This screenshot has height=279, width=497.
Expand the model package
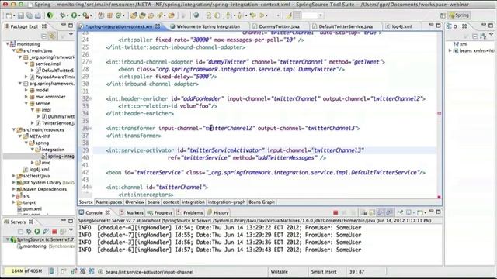pos(26,90)
